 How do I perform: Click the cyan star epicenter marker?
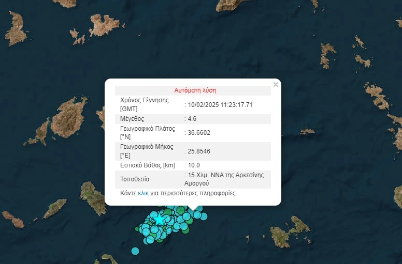[x=160, y=220]
